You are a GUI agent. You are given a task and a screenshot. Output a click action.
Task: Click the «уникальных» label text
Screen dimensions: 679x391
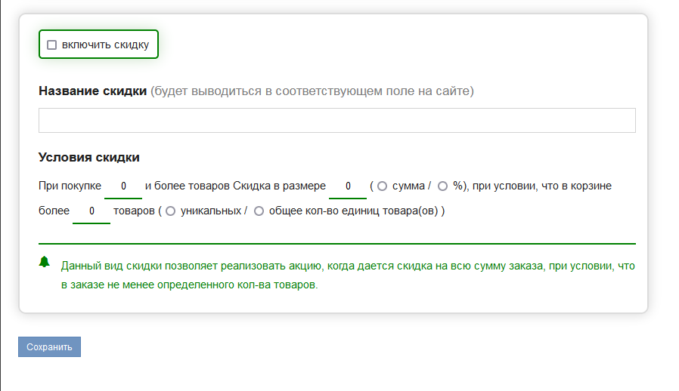click(x=211, y=211)
